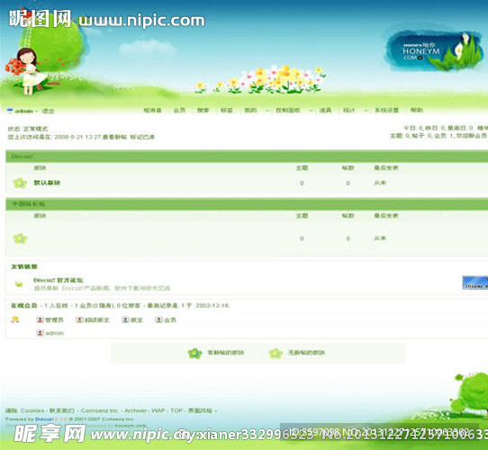Click the last visit time 2008-5-21 13:27 text
This screenshot has width=488, height=450.
(x=77, y=137)
